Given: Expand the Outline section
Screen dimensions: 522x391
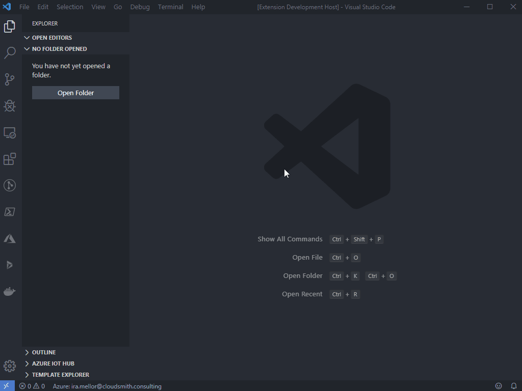Looking at the screenshot, I should (x=75, y=352).
